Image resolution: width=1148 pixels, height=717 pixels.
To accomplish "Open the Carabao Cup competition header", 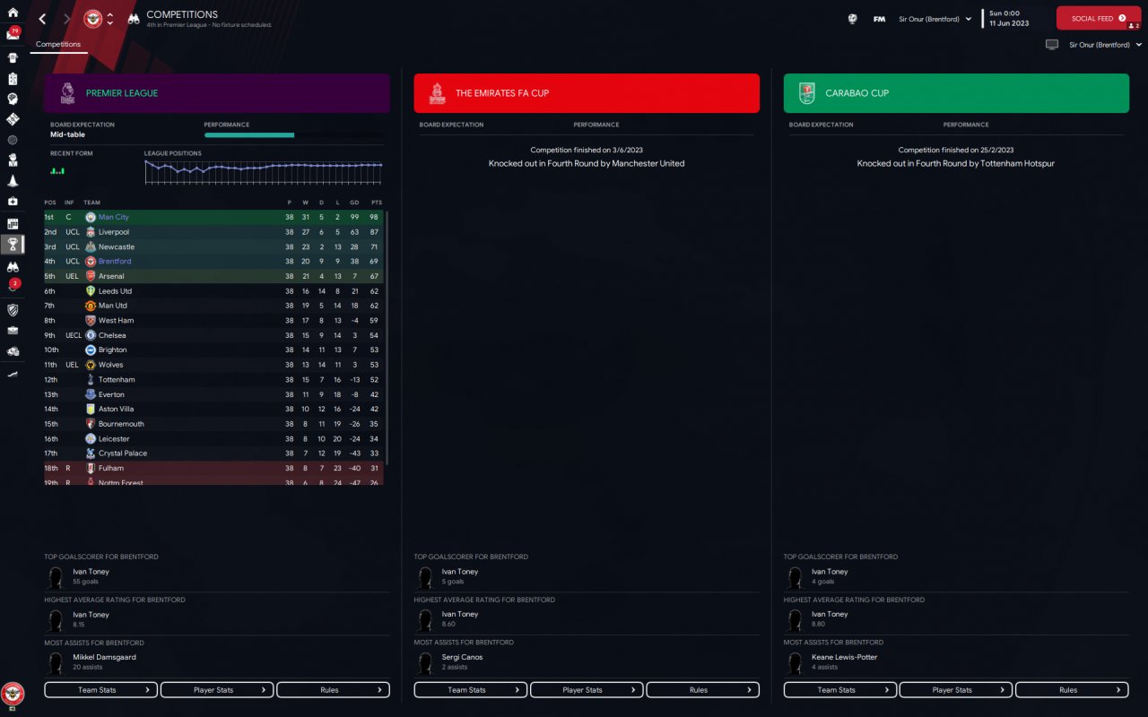I will click(x=956, y=93).
